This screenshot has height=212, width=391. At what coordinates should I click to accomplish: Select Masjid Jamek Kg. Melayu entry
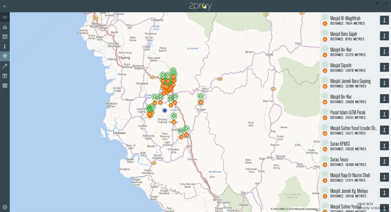(x=355, y=193)
